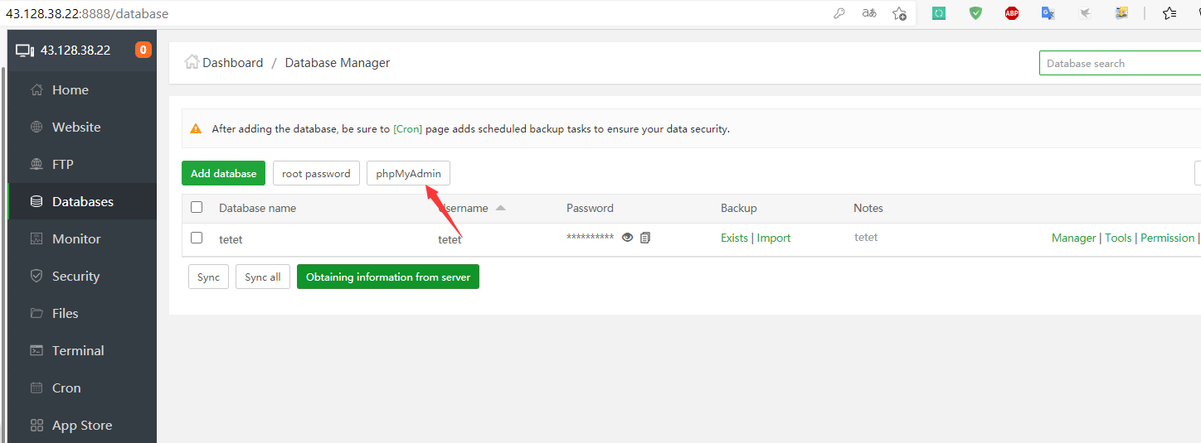
Task: Open the Google Translate extension
Action: [x=1048, y=13]
